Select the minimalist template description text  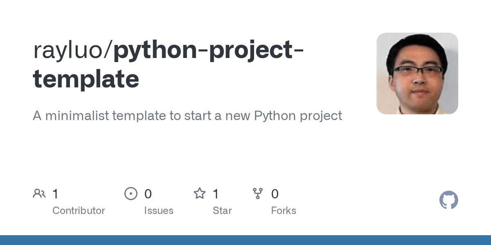pos(187,116)
